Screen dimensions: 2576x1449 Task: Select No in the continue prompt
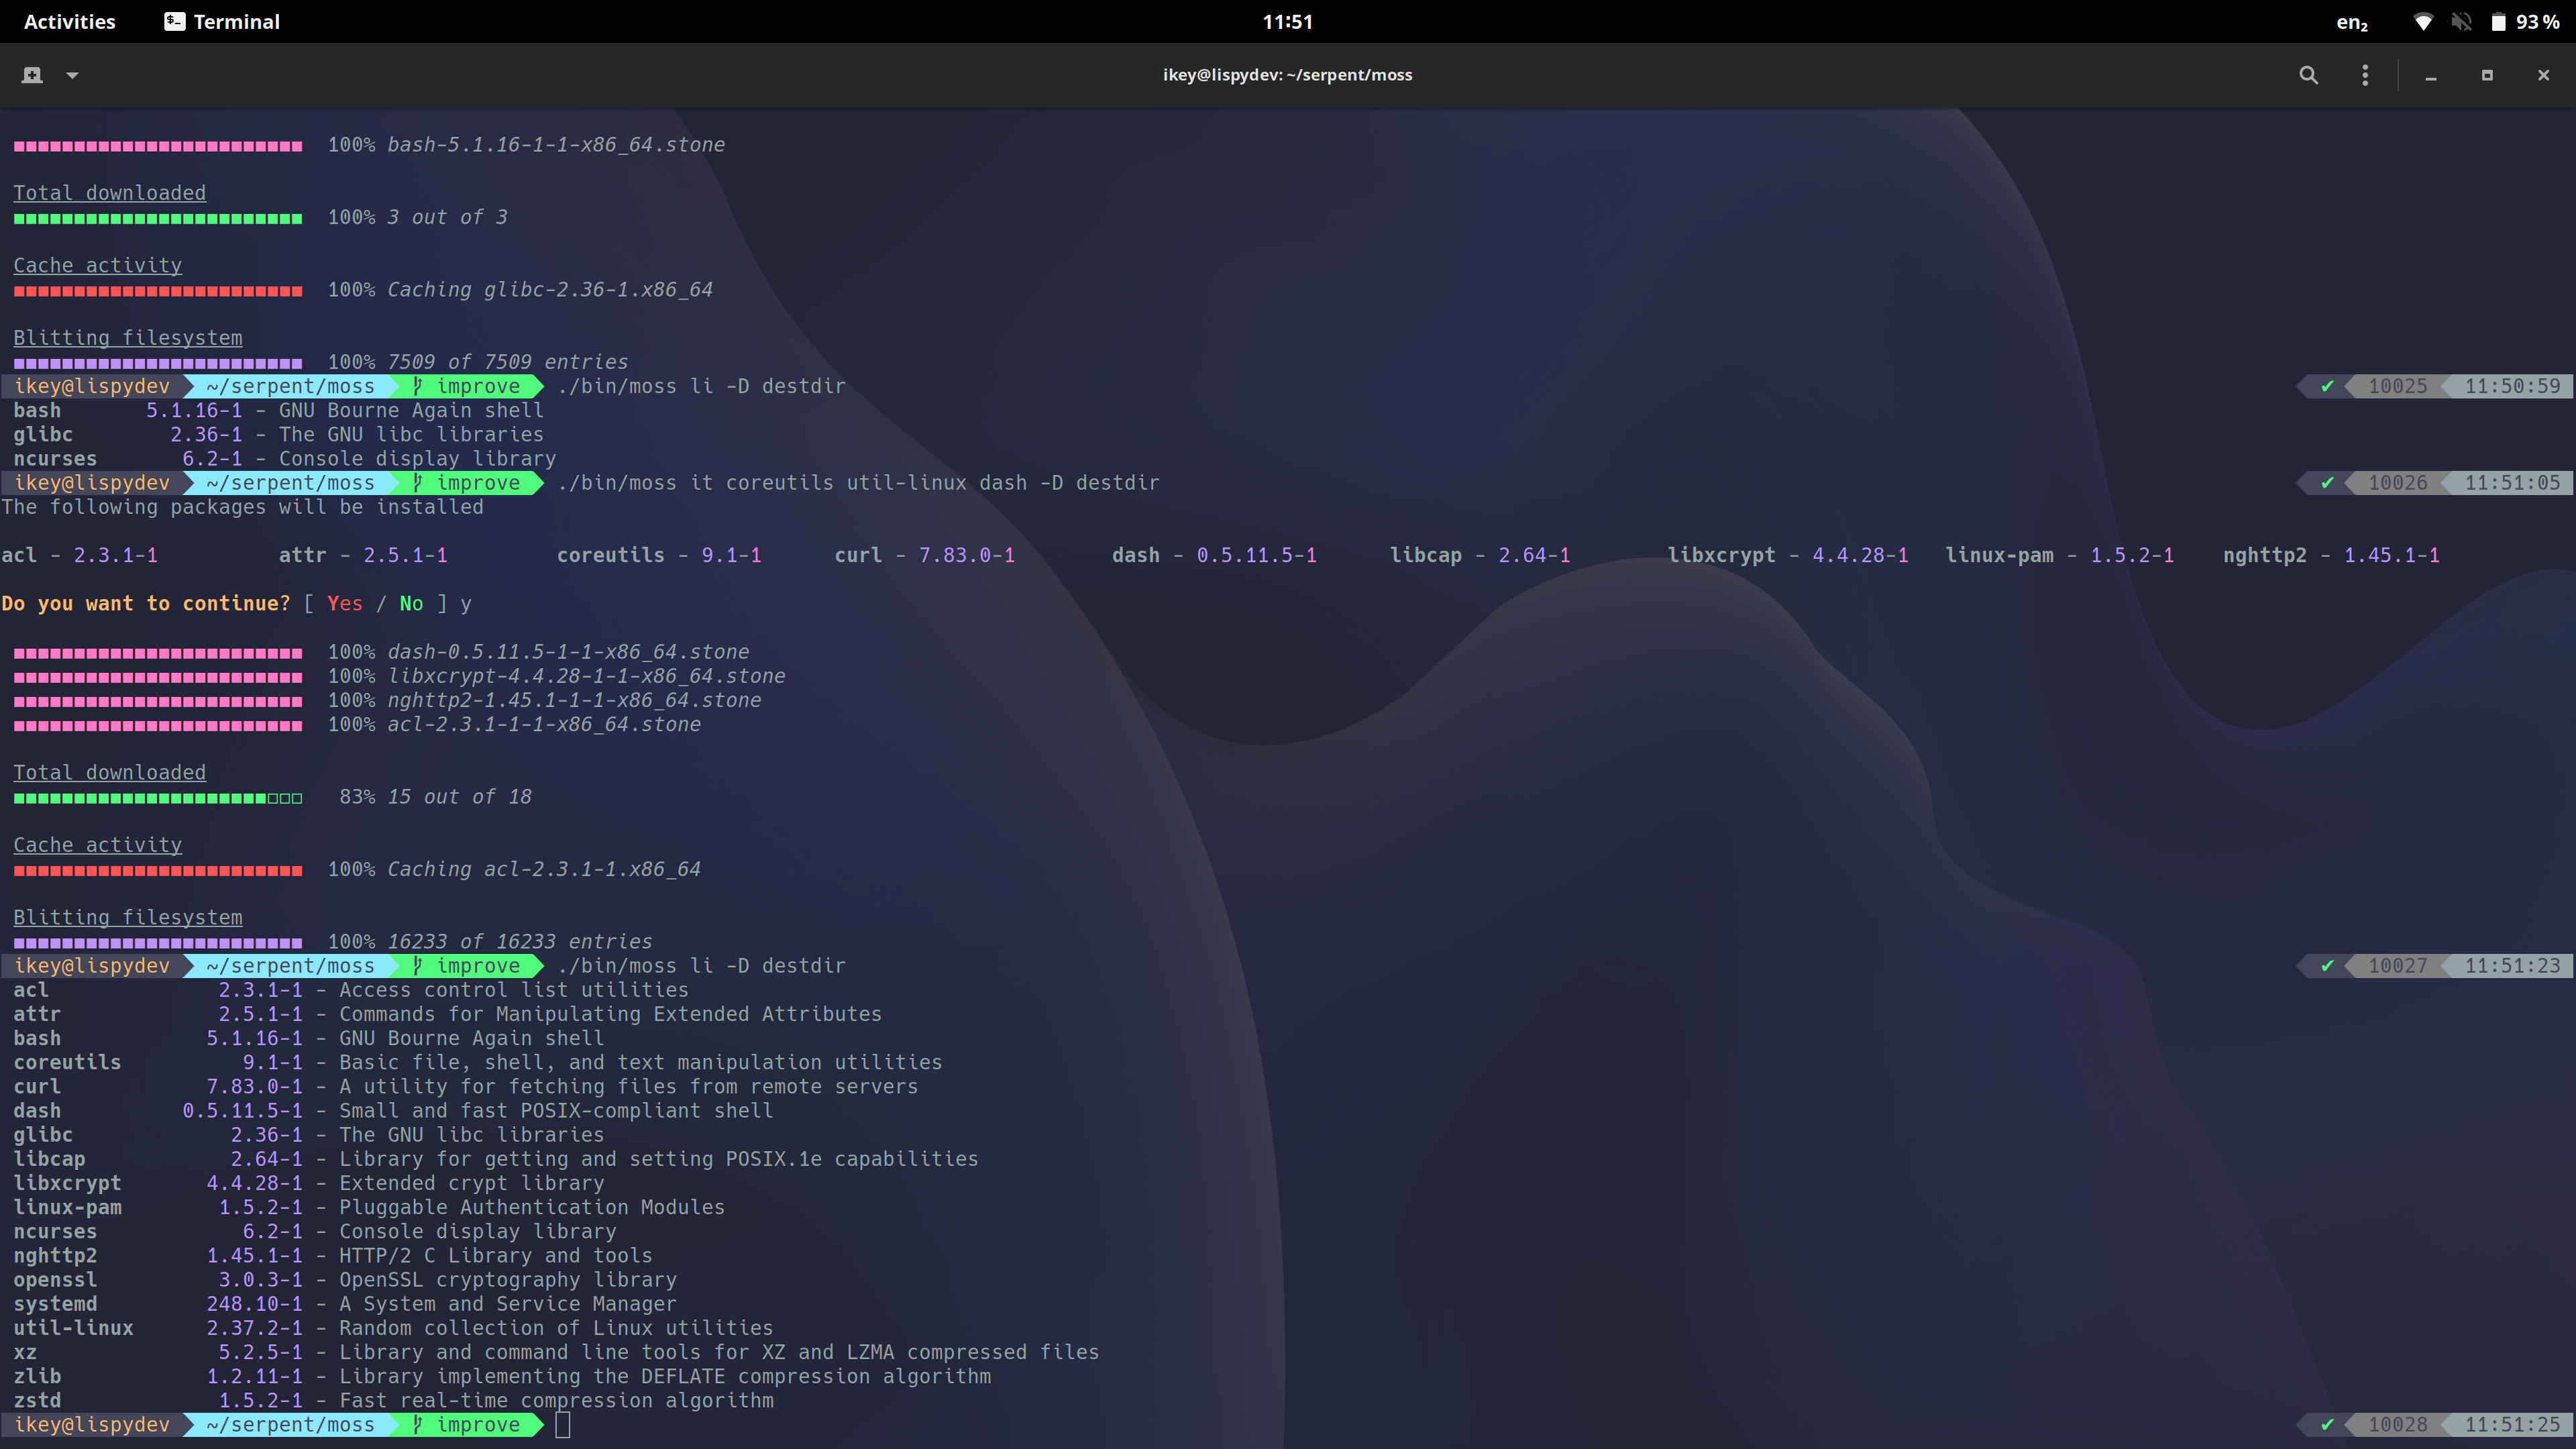[x=411, y=604]
